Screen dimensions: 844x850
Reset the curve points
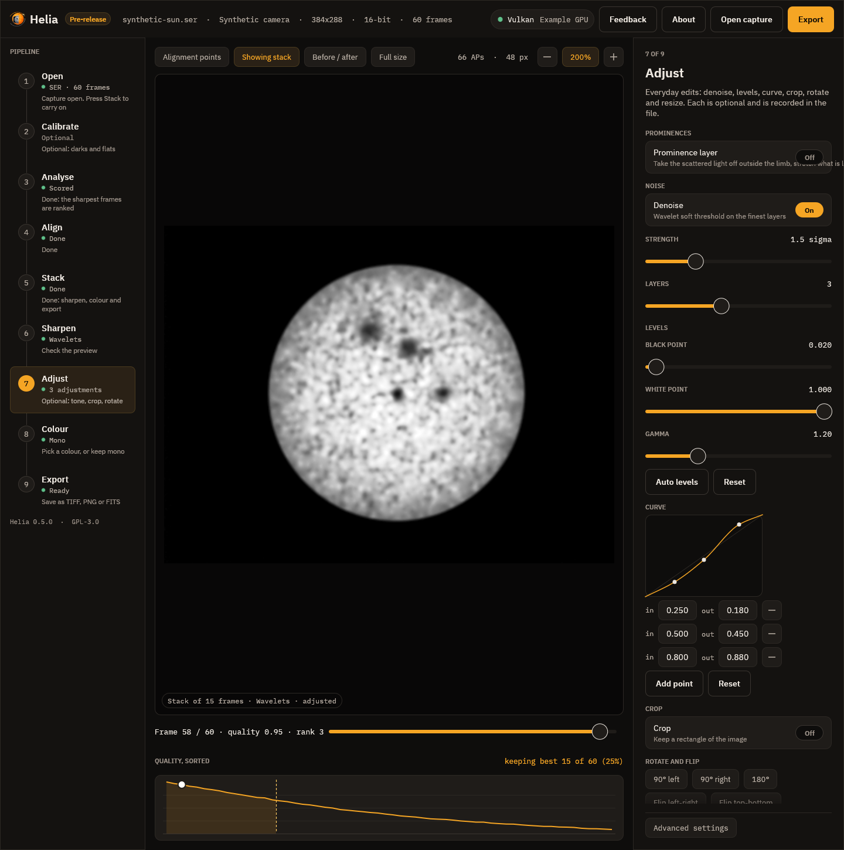coord(729,684)
